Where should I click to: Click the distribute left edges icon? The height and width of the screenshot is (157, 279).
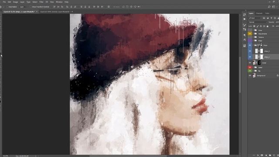click(94, 7)
